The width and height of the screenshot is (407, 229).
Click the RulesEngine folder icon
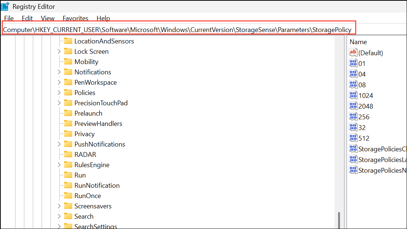(68, 165)
